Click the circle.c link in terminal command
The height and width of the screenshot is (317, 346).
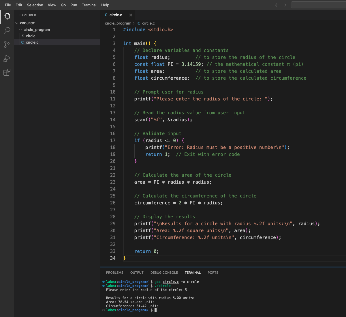[171, 282]
